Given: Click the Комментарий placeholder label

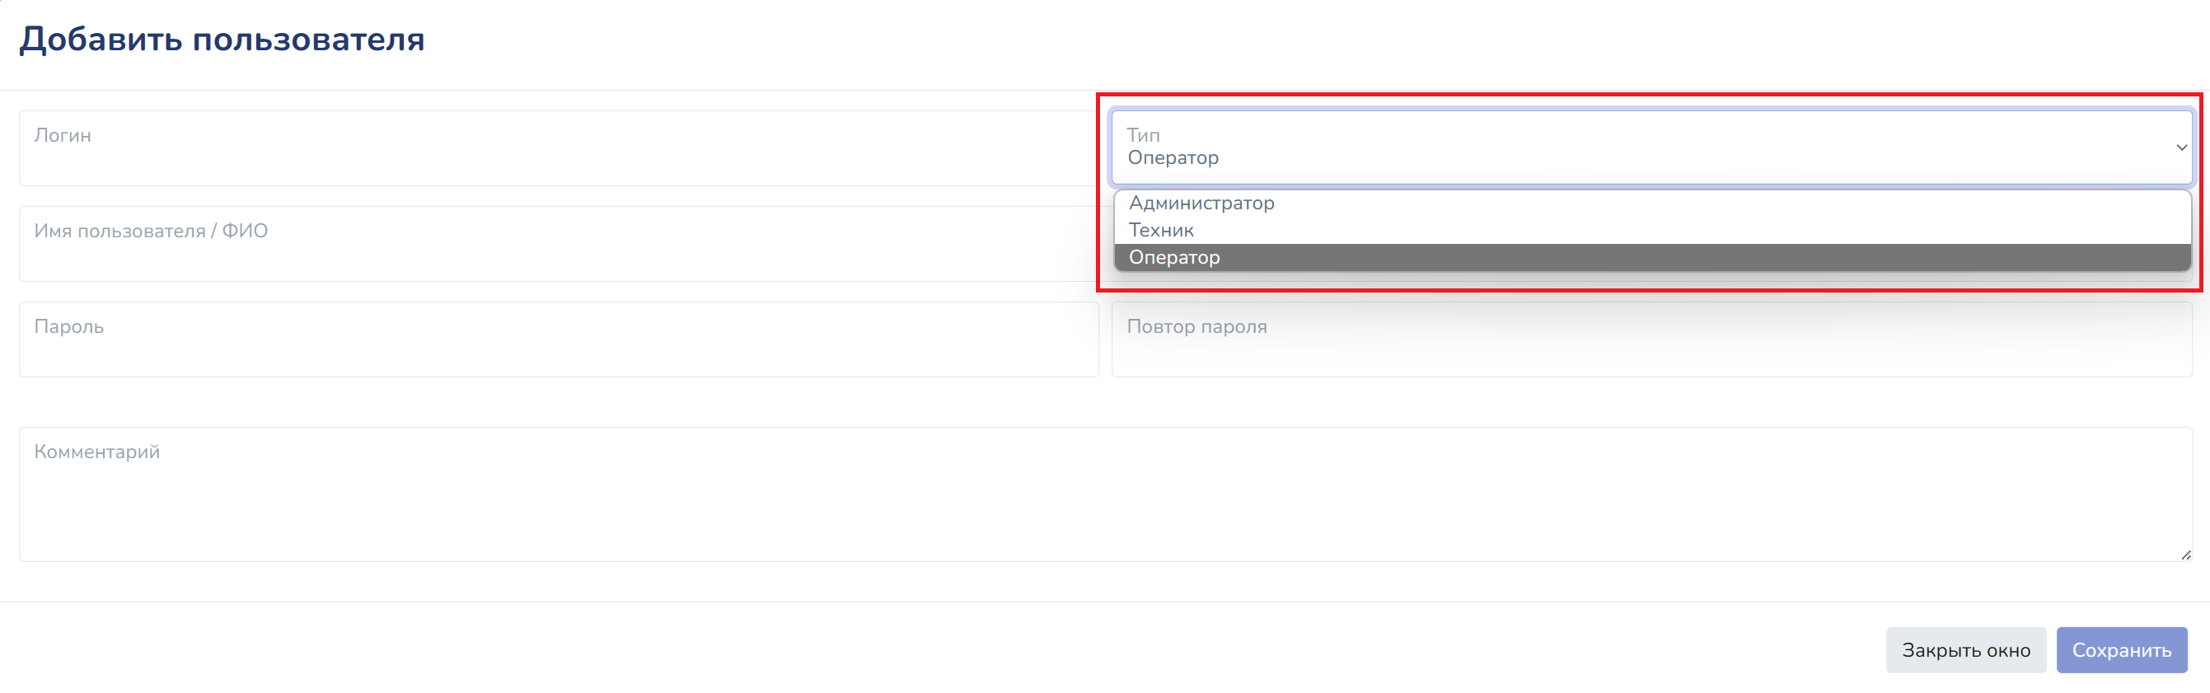Looking at the screenshot, I should (x=97, y=452).
